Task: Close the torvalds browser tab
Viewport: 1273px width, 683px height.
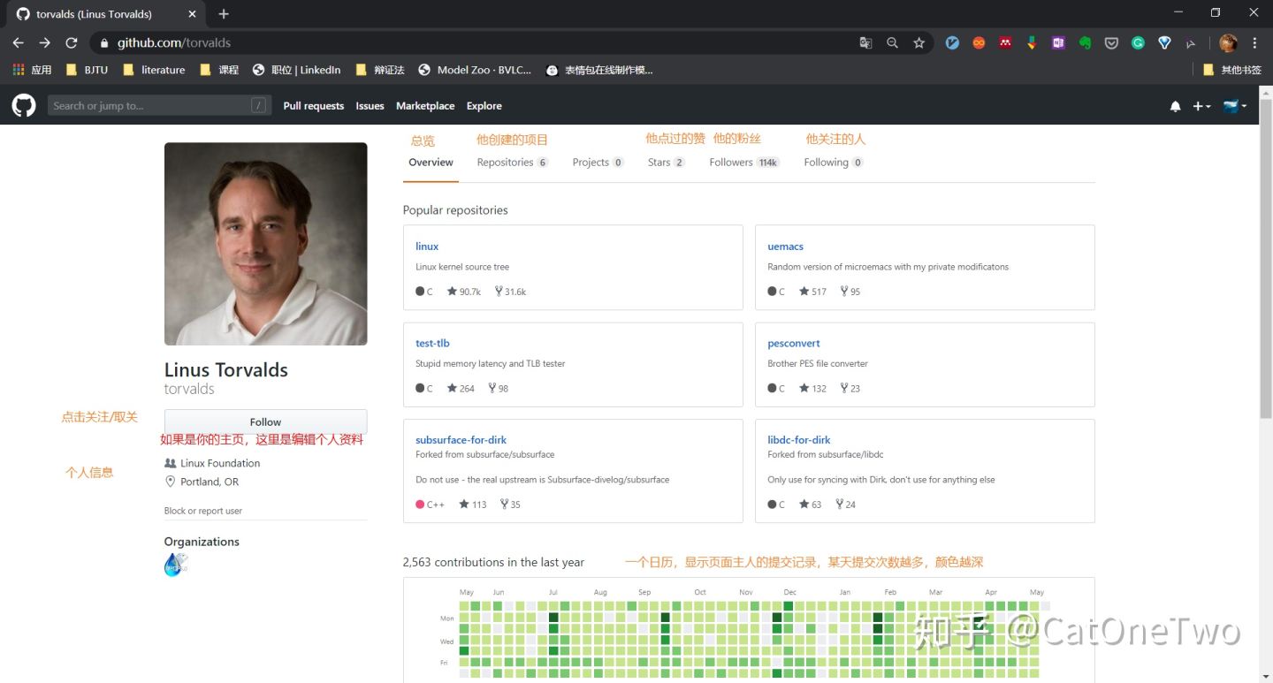Action: click(x=193, y=14)
